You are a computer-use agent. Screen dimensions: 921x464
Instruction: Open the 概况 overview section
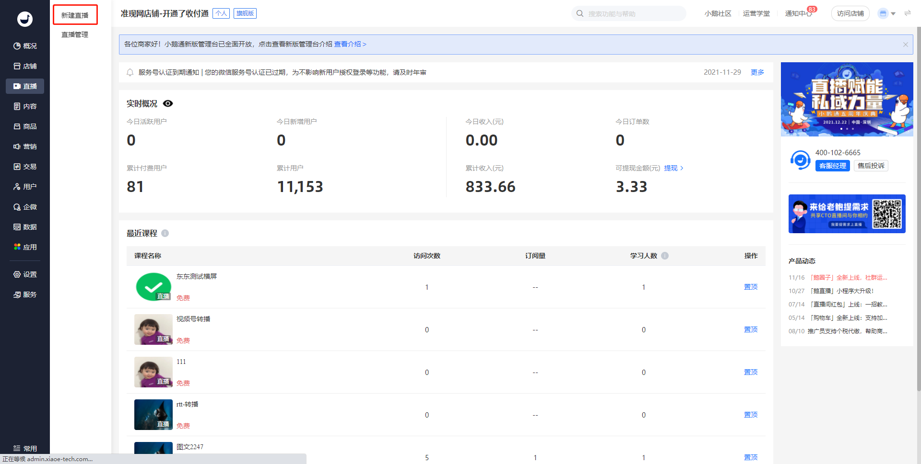tap(25, 46)
